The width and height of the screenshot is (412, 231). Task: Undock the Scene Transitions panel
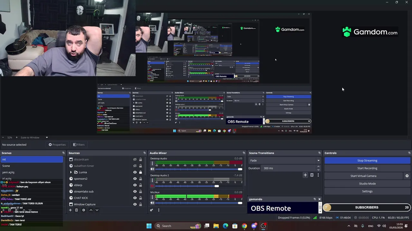point(319,153)
